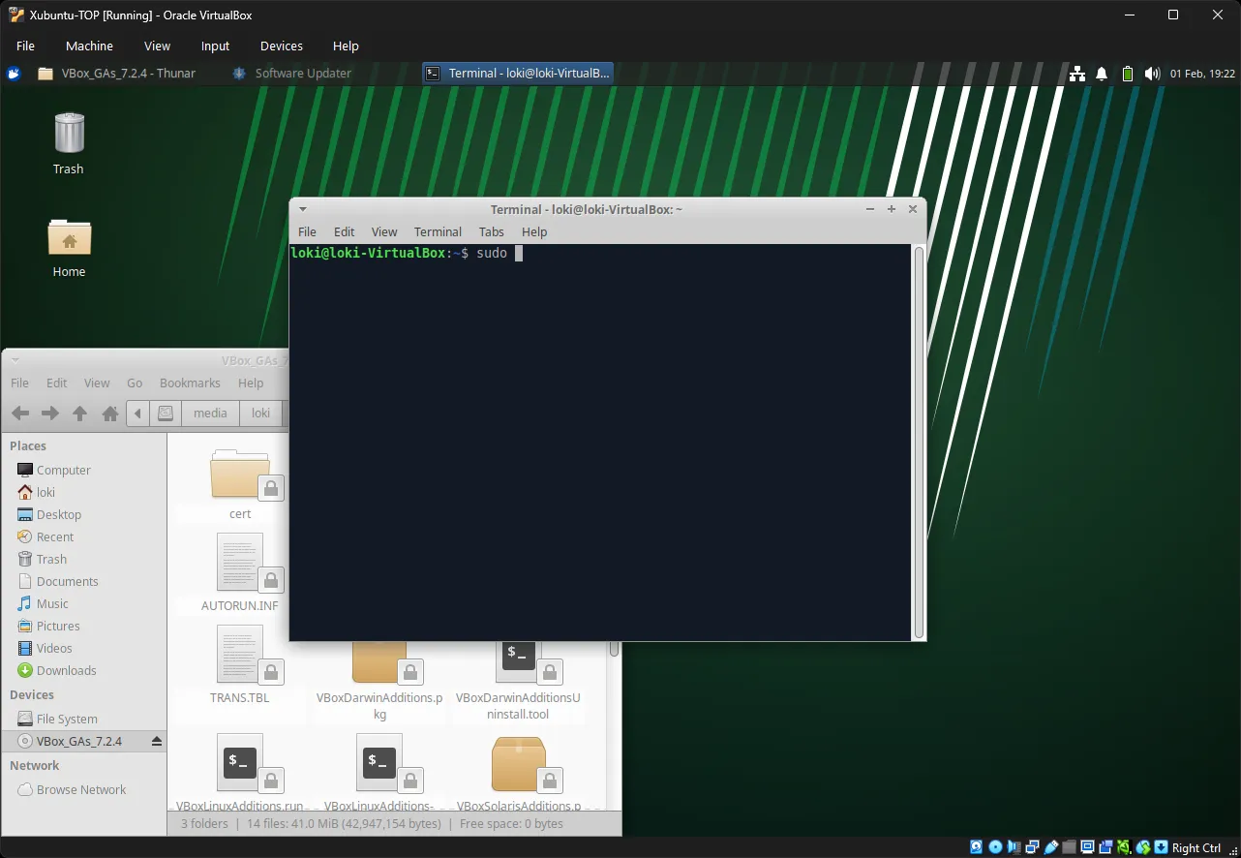Open the network connections tray icon
This screenshot has width=1241, height=858.
[x=1077, y=74]
